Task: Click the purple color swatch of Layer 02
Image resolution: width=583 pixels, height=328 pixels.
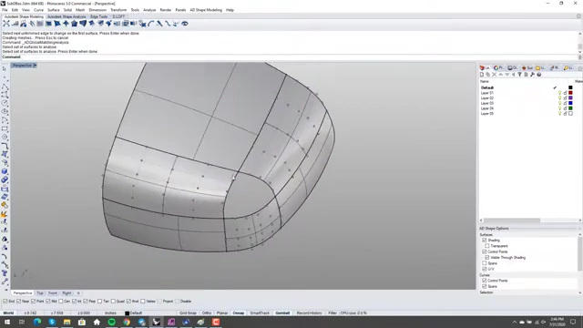Action: click(570, 97)
